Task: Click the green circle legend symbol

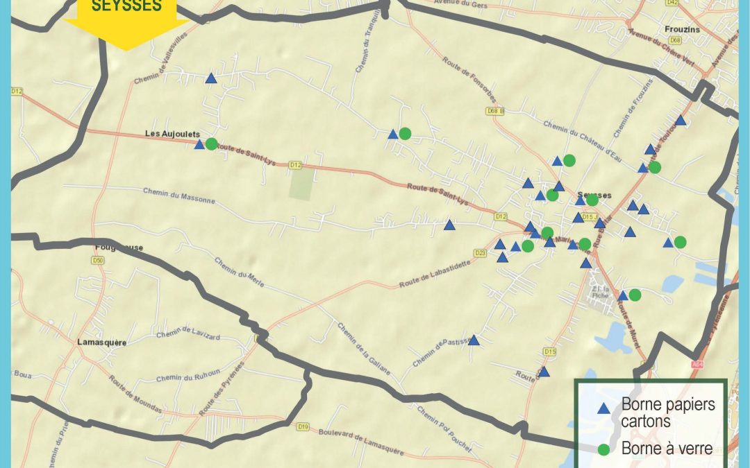Action: click(603, 449)
